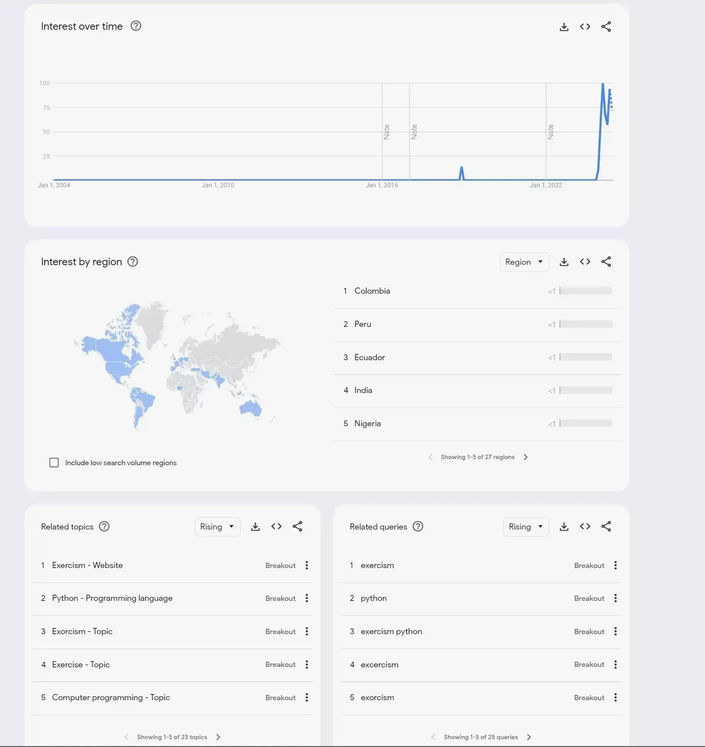
Task: Open more options for excercism query
Action: pyautogui.click(x=616, y=665)
